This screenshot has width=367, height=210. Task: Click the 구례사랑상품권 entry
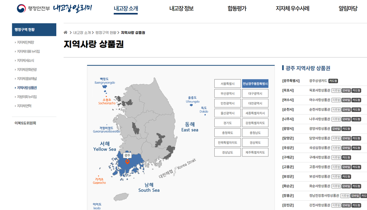pos(319,157)
